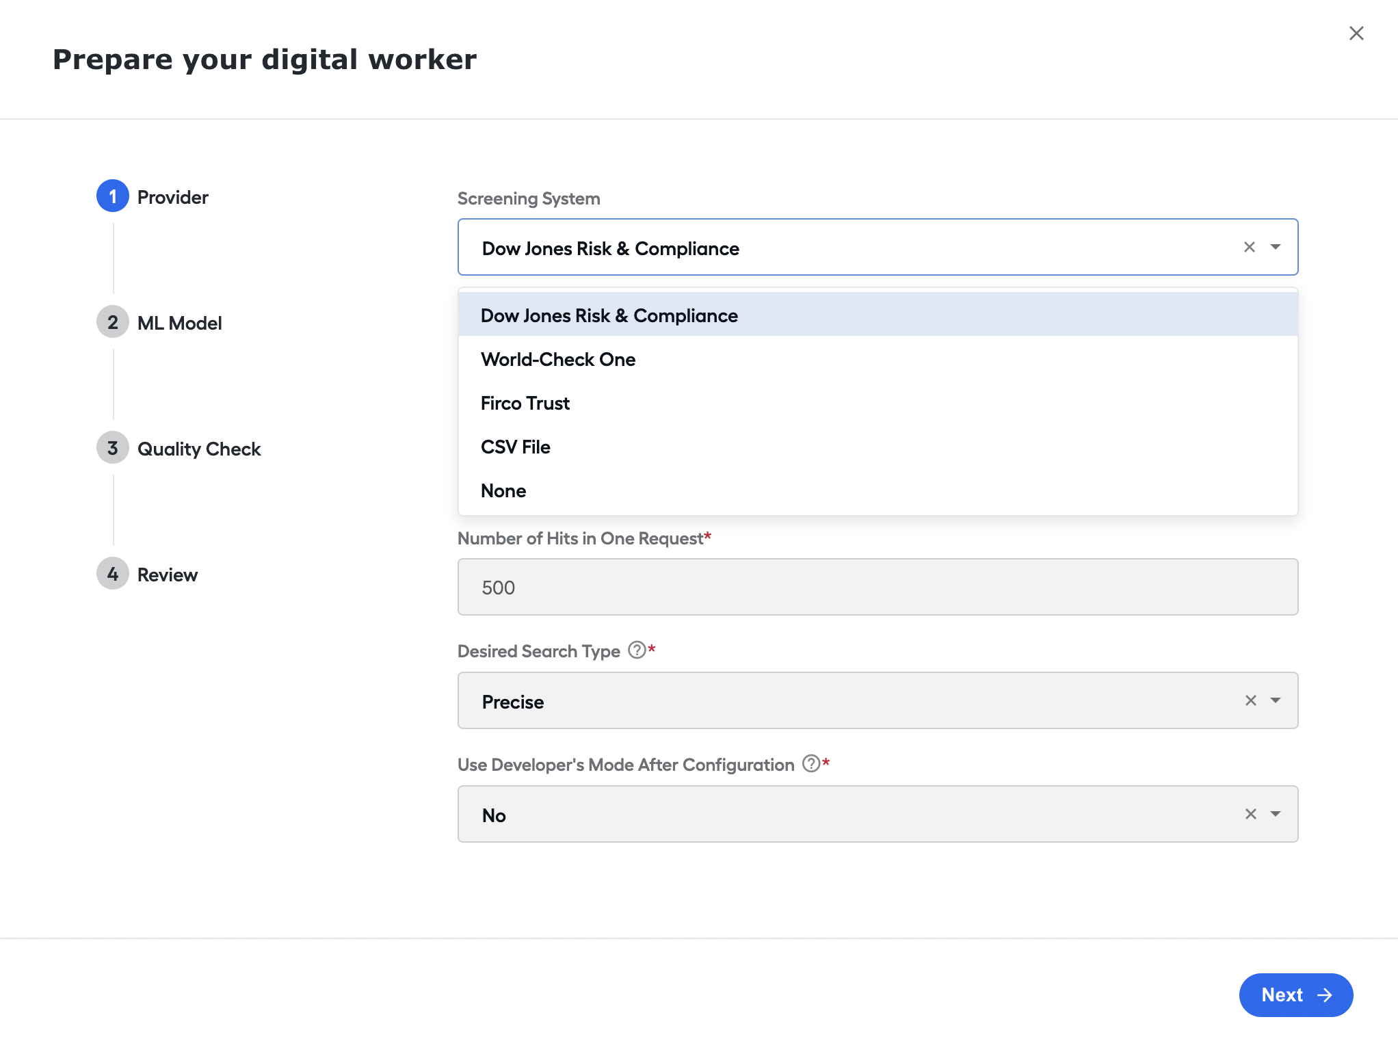This screenshot has width=1398, height=1041.
Task: Go to step 3 Quality Check
Action: point(179,448)
